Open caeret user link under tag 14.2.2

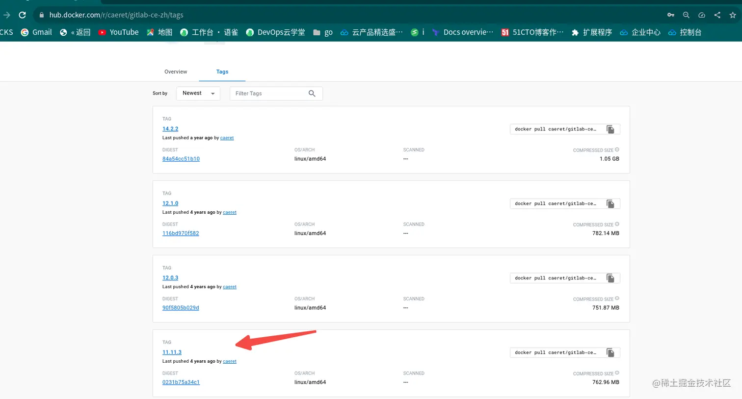(x=227, y=138)
